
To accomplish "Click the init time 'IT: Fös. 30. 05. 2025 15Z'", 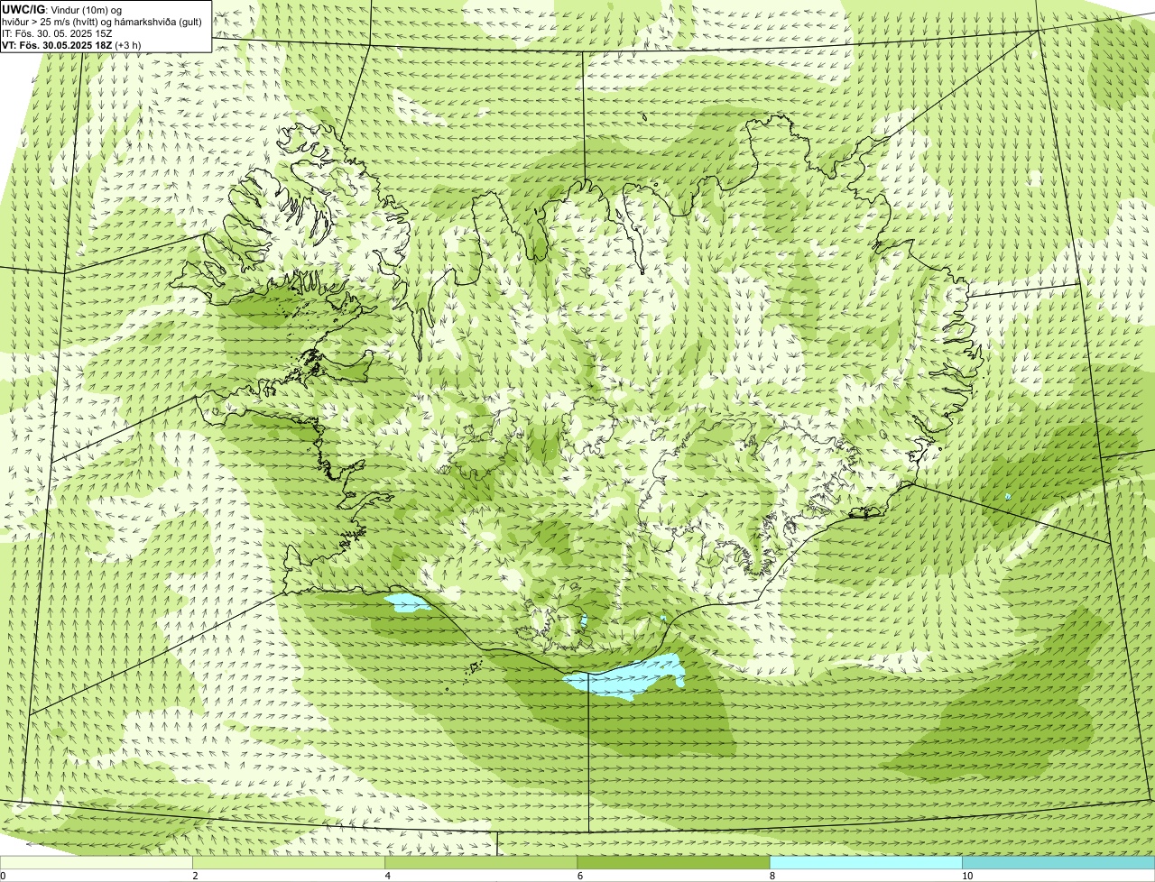I will (x=57, y=33).
